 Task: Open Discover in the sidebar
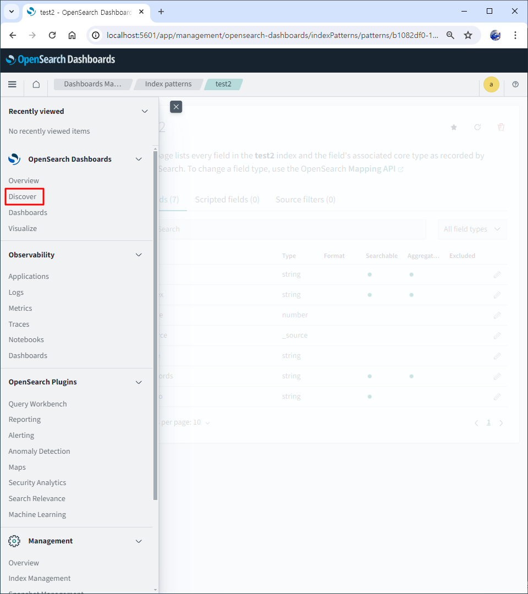click(x=23, y=196)
